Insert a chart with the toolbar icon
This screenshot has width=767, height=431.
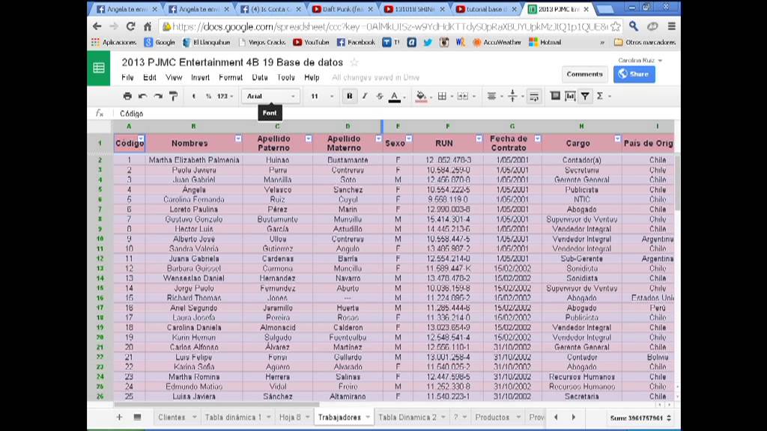(570, 97)
